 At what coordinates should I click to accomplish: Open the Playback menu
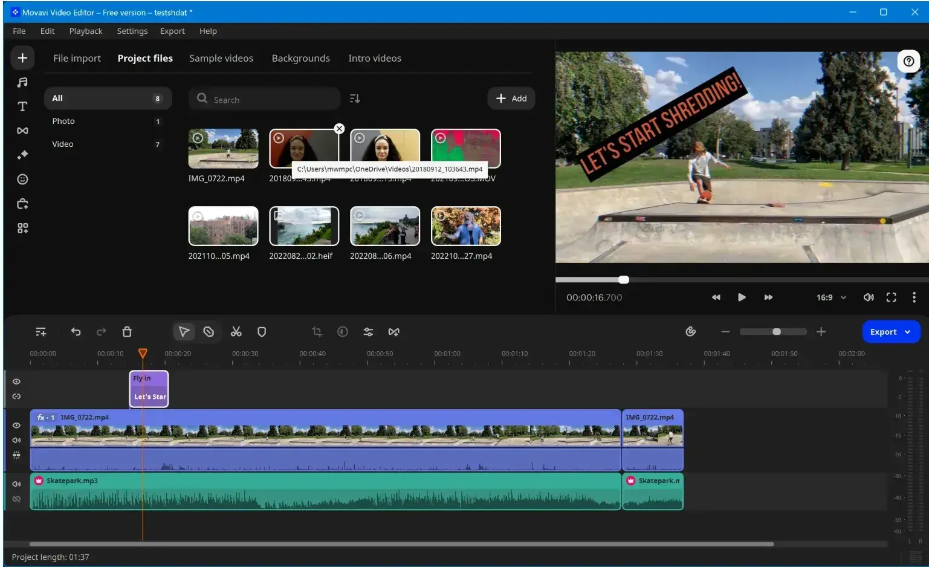[x=85, y=31]
